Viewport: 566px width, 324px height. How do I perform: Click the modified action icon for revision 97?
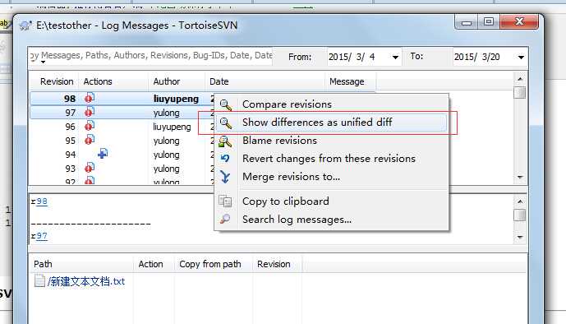pyautogui.click(x=90, y=112)
